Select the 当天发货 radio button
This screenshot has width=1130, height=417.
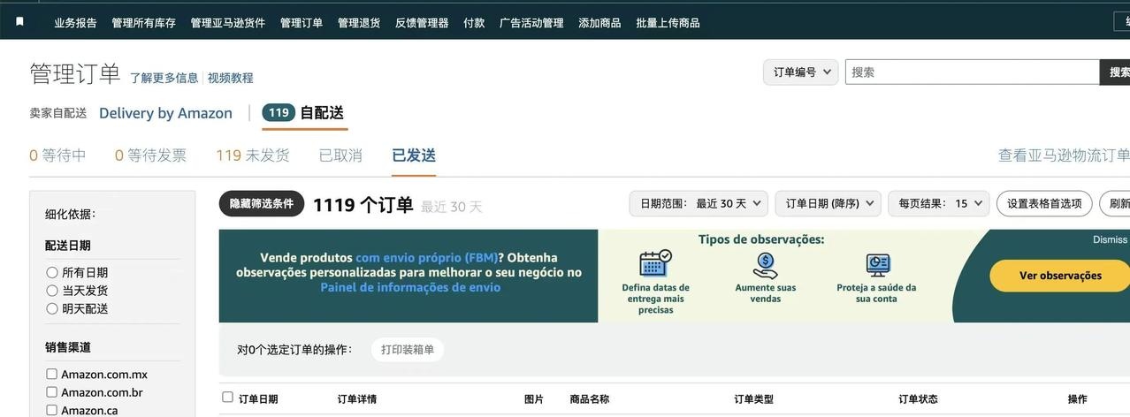(x=52, y=291)
